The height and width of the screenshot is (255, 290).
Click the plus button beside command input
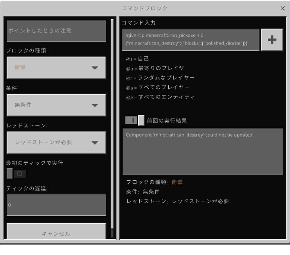(272, 40)
